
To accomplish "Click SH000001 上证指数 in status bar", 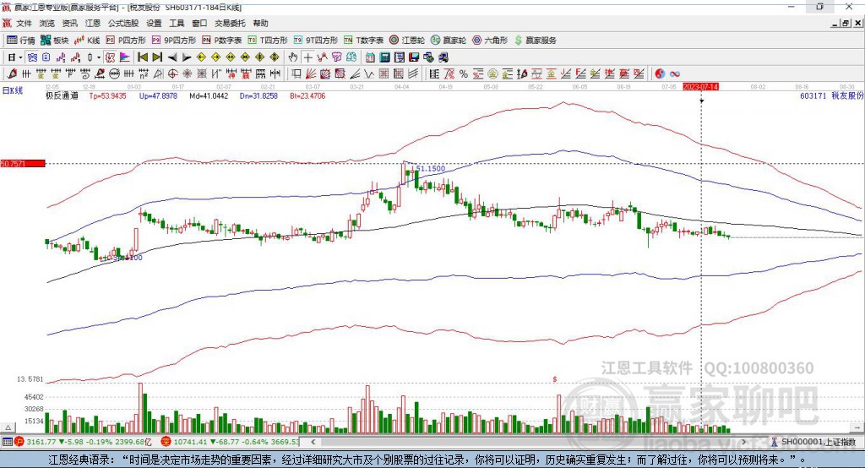I will (818, 442).
